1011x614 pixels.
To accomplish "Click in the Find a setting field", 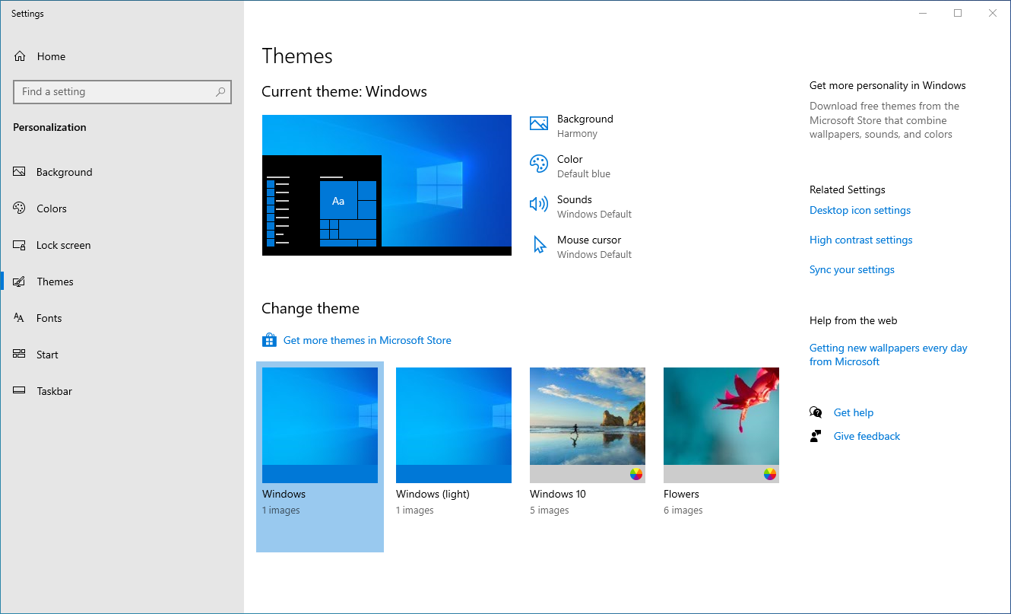I will tap(122, 92).
